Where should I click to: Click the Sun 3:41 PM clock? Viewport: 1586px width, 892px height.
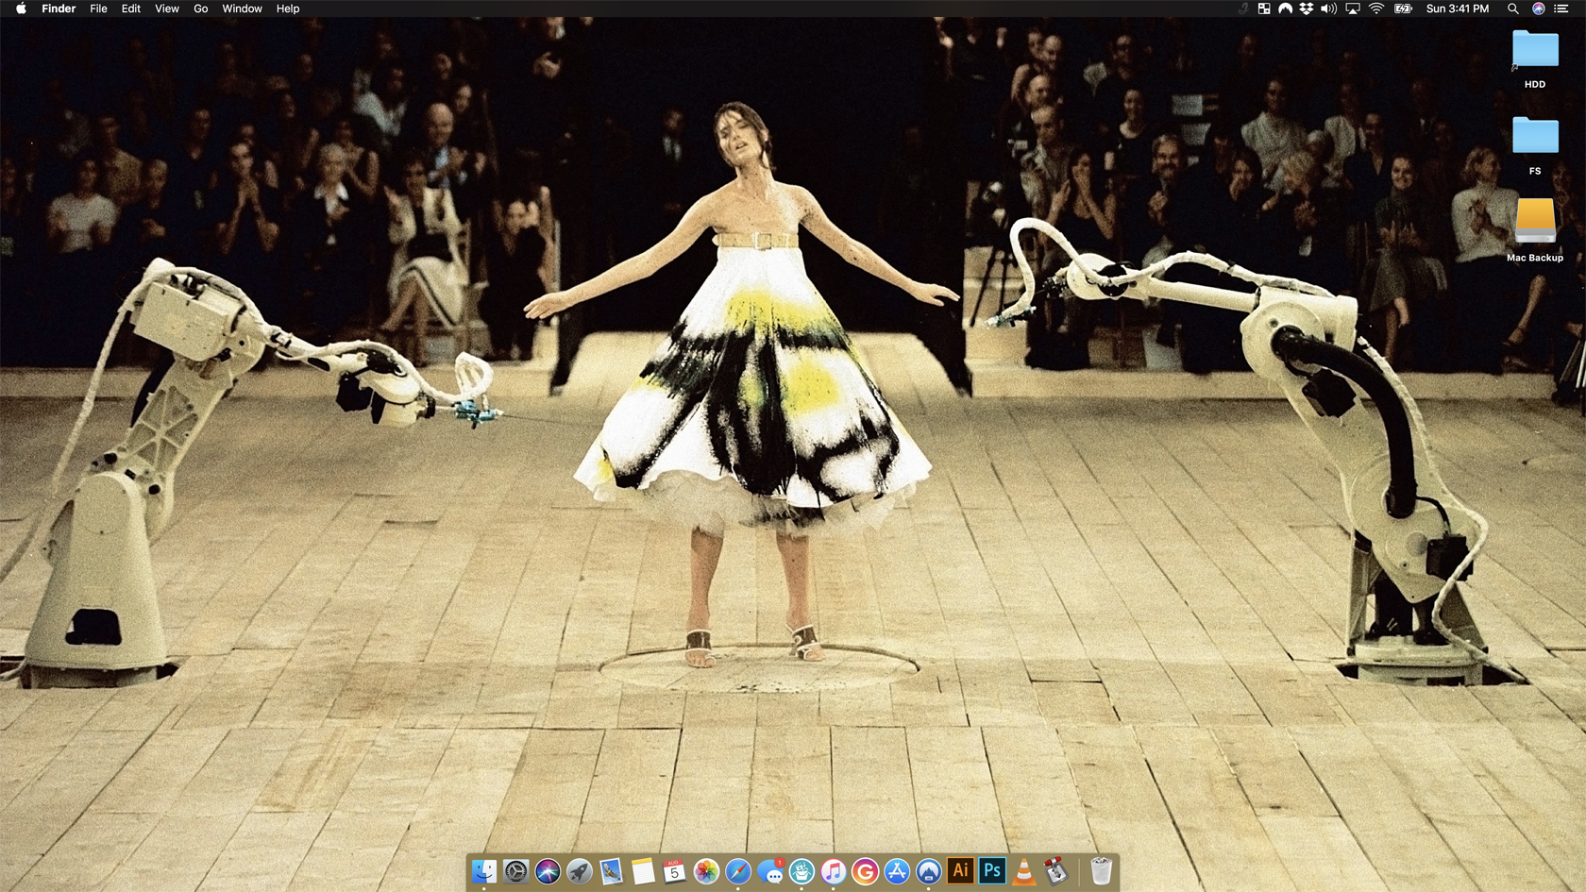click(1458, 8)
